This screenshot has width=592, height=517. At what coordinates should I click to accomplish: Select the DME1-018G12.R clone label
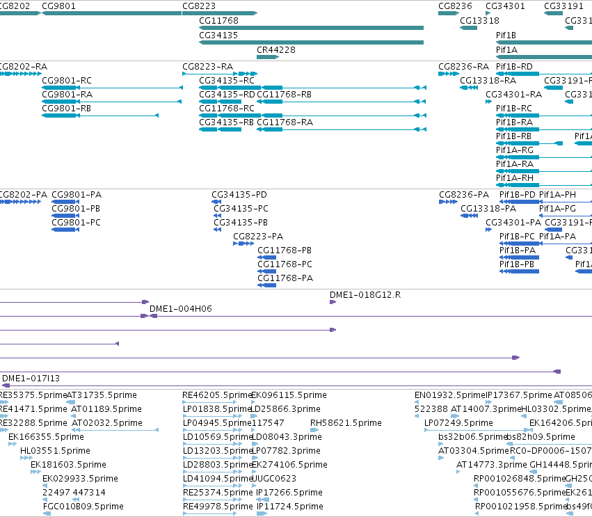(x=365, y=295)
